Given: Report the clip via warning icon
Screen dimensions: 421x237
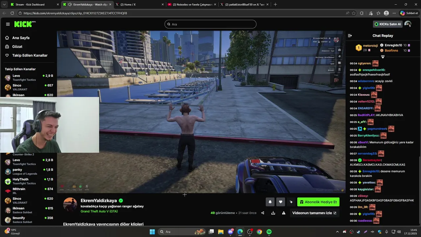Looking at the screenshot, I should click(x=284, y=213).
